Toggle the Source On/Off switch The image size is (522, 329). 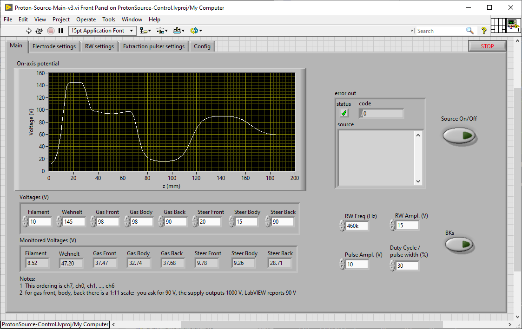[x=459, y=135]
